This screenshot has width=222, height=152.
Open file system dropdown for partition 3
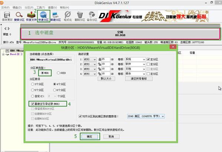click(x=90, y=69)
